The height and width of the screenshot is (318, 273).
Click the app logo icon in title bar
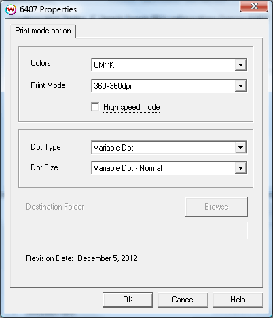tap(11, 9)
